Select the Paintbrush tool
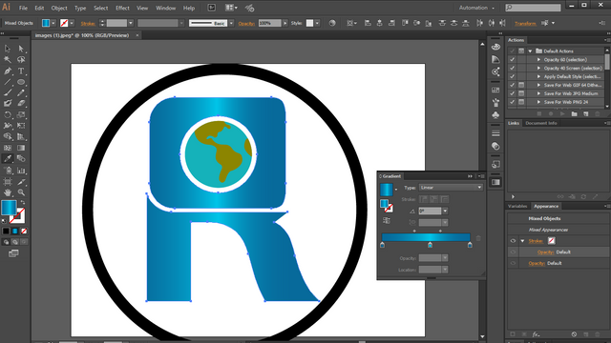Screen dimensions: 611x343 [8, 92]
